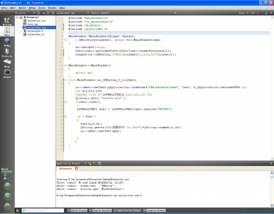Open the Help mode

pyautogui.click(x=7, y=63)
